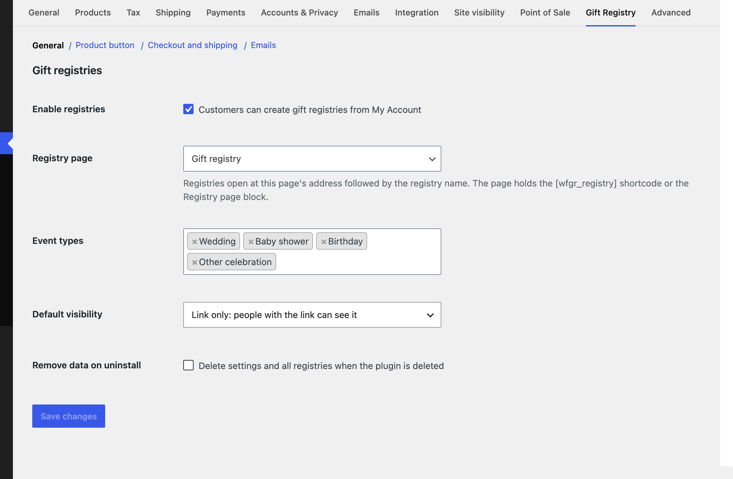This screenshot has width=733, height=479.
Task: Open the Advanced settings tab
Action: tap(671, 13)
